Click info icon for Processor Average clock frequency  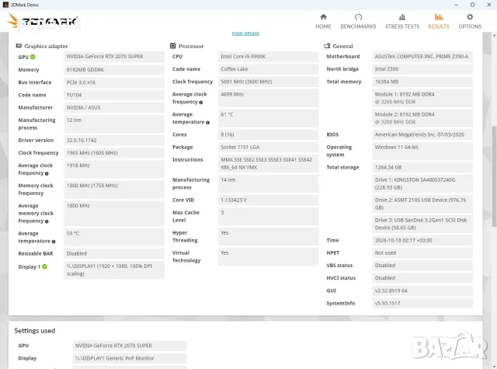click(200, 103)
